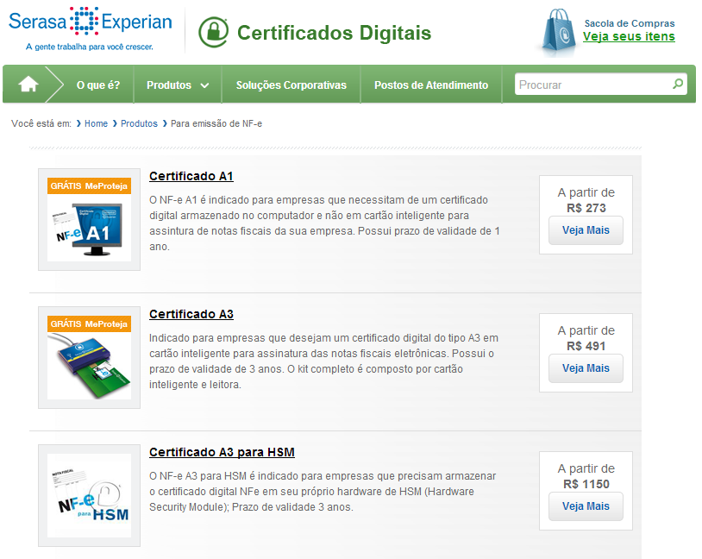Image resolution: width=702 pixels, height=559 pixels.
Task: Click the home icon in navigation bar
Action: 28,84
